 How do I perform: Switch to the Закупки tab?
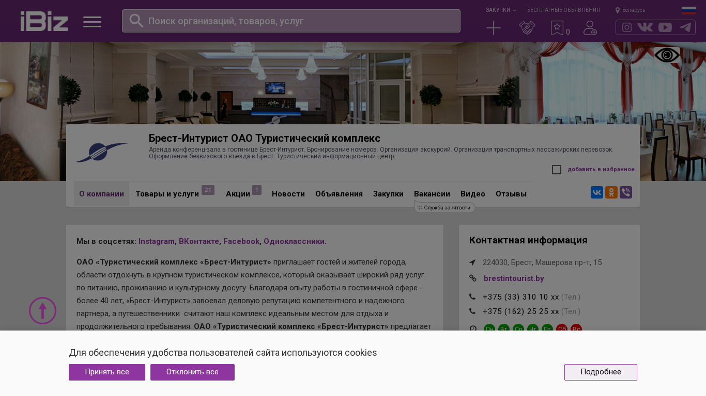point(388,194)
